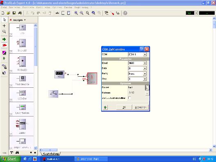This screenshot has height=162, width=216.
Task: Open the folder icon in toolbar
Action: 9,13
